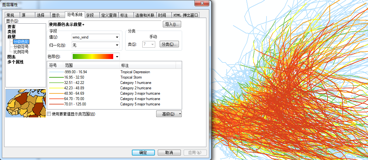Screen dimensions: 368x160
Task: Open the 标注 tab
Action: click(126, 15)
